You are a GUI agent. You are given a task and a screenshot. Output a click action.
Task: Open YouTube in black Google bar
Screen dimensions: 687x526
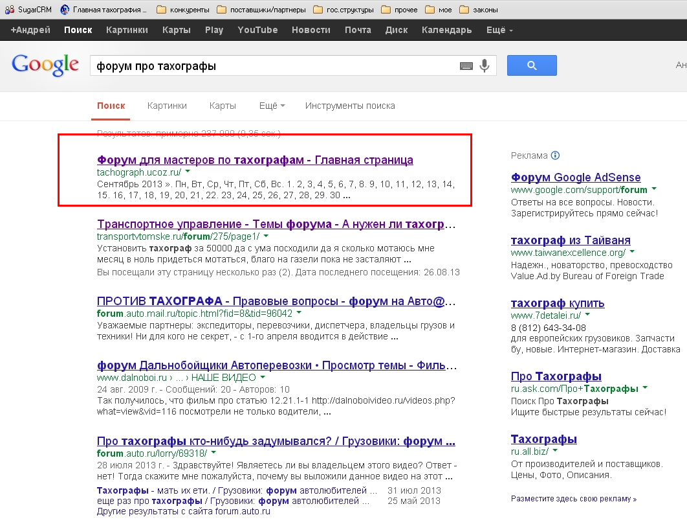tap(257, 30)
